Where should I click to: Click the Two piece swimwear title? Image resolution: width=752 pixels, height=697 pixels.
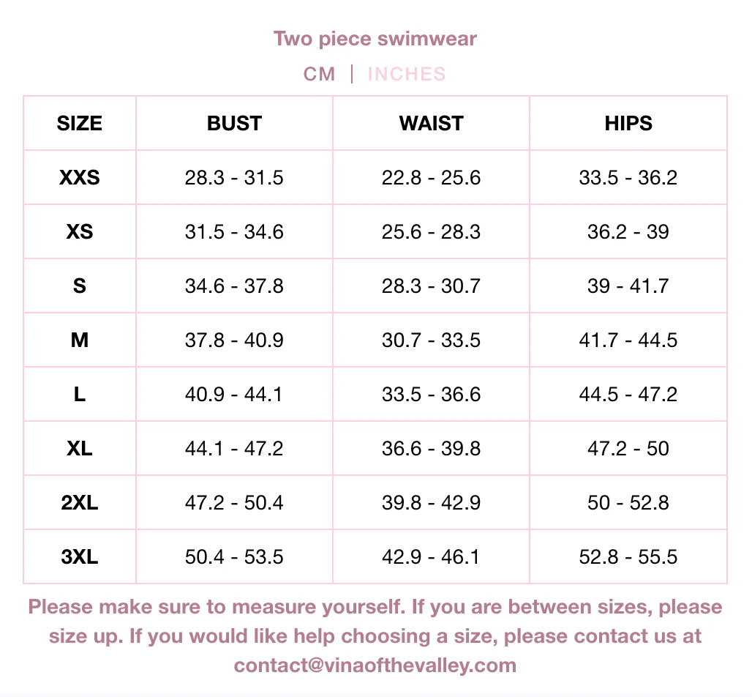coord(375,38)
